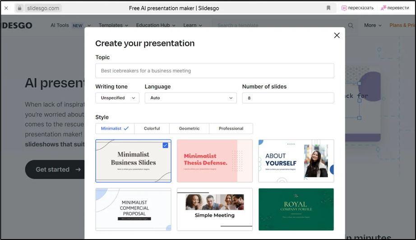Image resolution: width=416 pixels, height=240 pixels.
Task: Click the search magnifier icon
Action: (x=351, y=26)
